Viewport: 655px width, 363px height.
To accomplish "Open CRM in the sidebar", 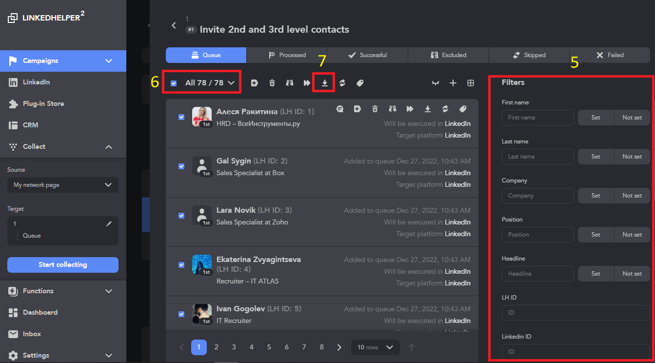I will click(63, 125).
